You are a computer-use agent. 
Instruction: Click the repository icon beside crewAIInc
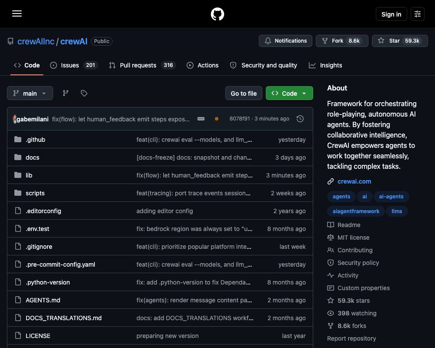[10, 41]
